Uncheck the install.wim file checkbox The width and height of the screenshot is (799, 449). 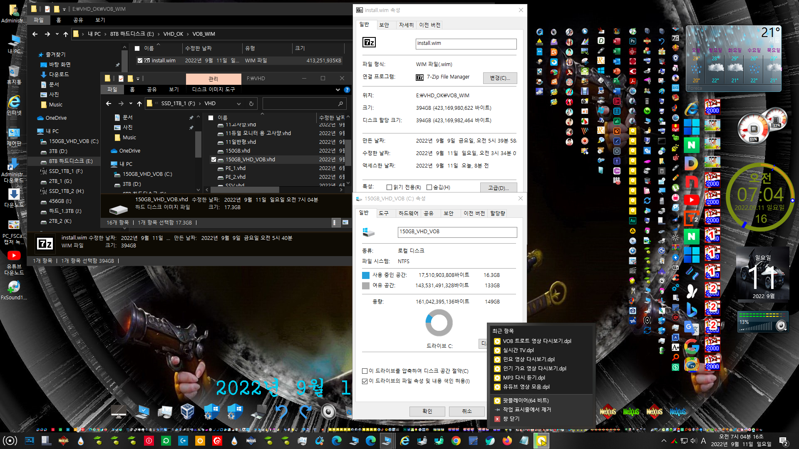140,60
